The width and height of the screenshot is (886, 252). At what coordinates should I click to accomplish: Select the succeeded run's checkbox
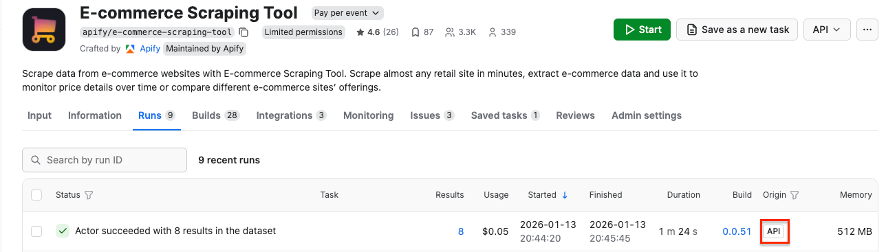click(36, 231)
